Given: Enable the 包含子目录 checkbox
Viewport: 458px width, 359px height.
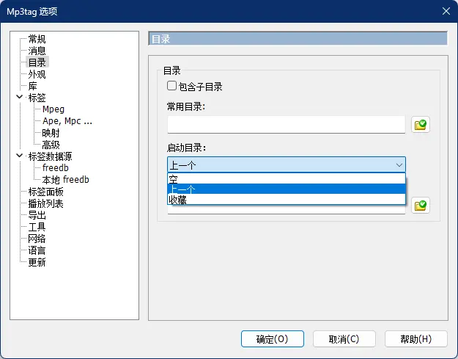Looking at the screenshot, I should tap(172, 87).
